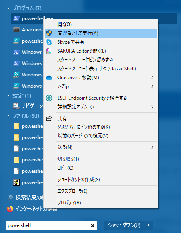Click the share arrow icon beside 共有
The image size is (181, 233).
click(49, 118)
